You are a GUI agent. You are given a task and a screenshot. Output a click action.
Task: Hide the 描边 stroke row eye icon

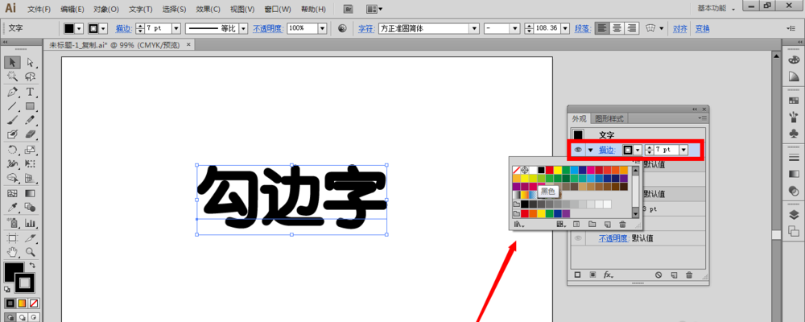point(579,150)
